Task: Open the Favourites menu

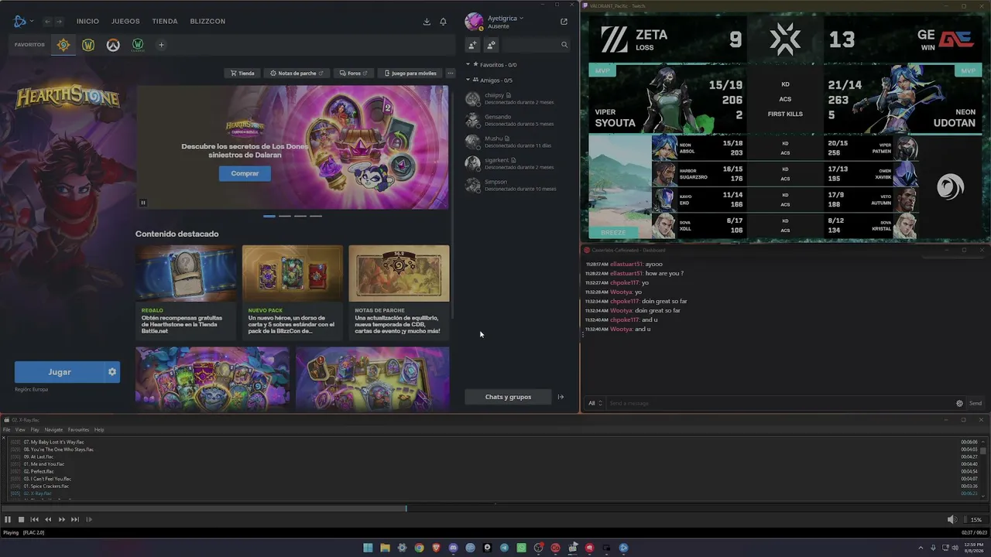Action: pos(78,430)
